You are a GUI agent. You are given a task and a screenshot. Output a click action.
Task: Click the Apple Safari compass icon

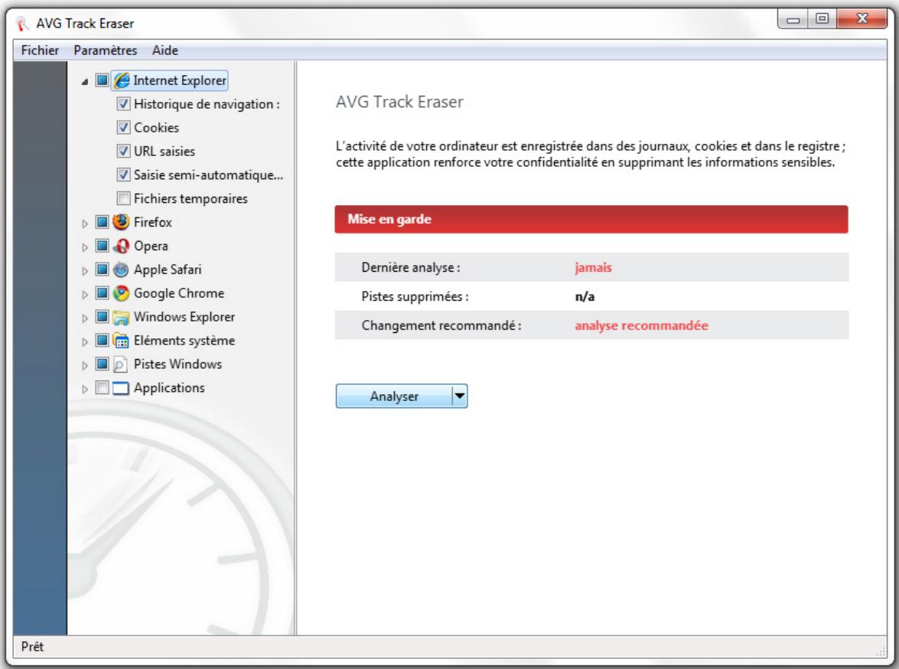tap(121, 269)
